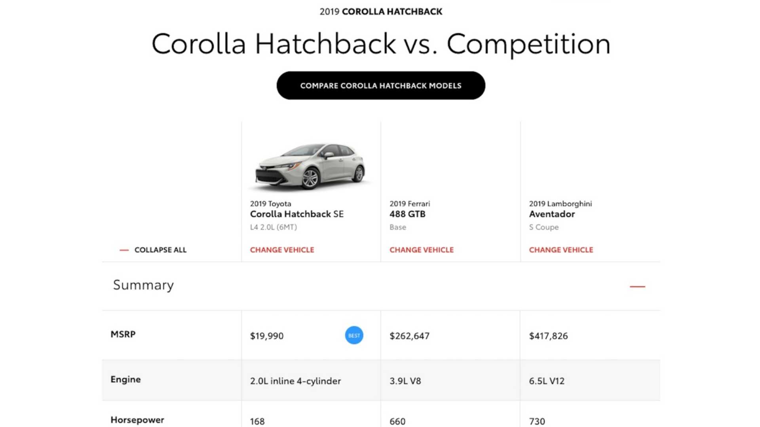
Task: Select the 488 GTB model name
Action: click(407, 214)
